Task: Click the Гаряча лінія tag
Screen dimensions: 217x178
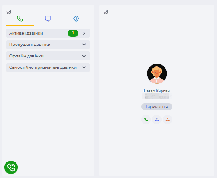Action: 157,107
